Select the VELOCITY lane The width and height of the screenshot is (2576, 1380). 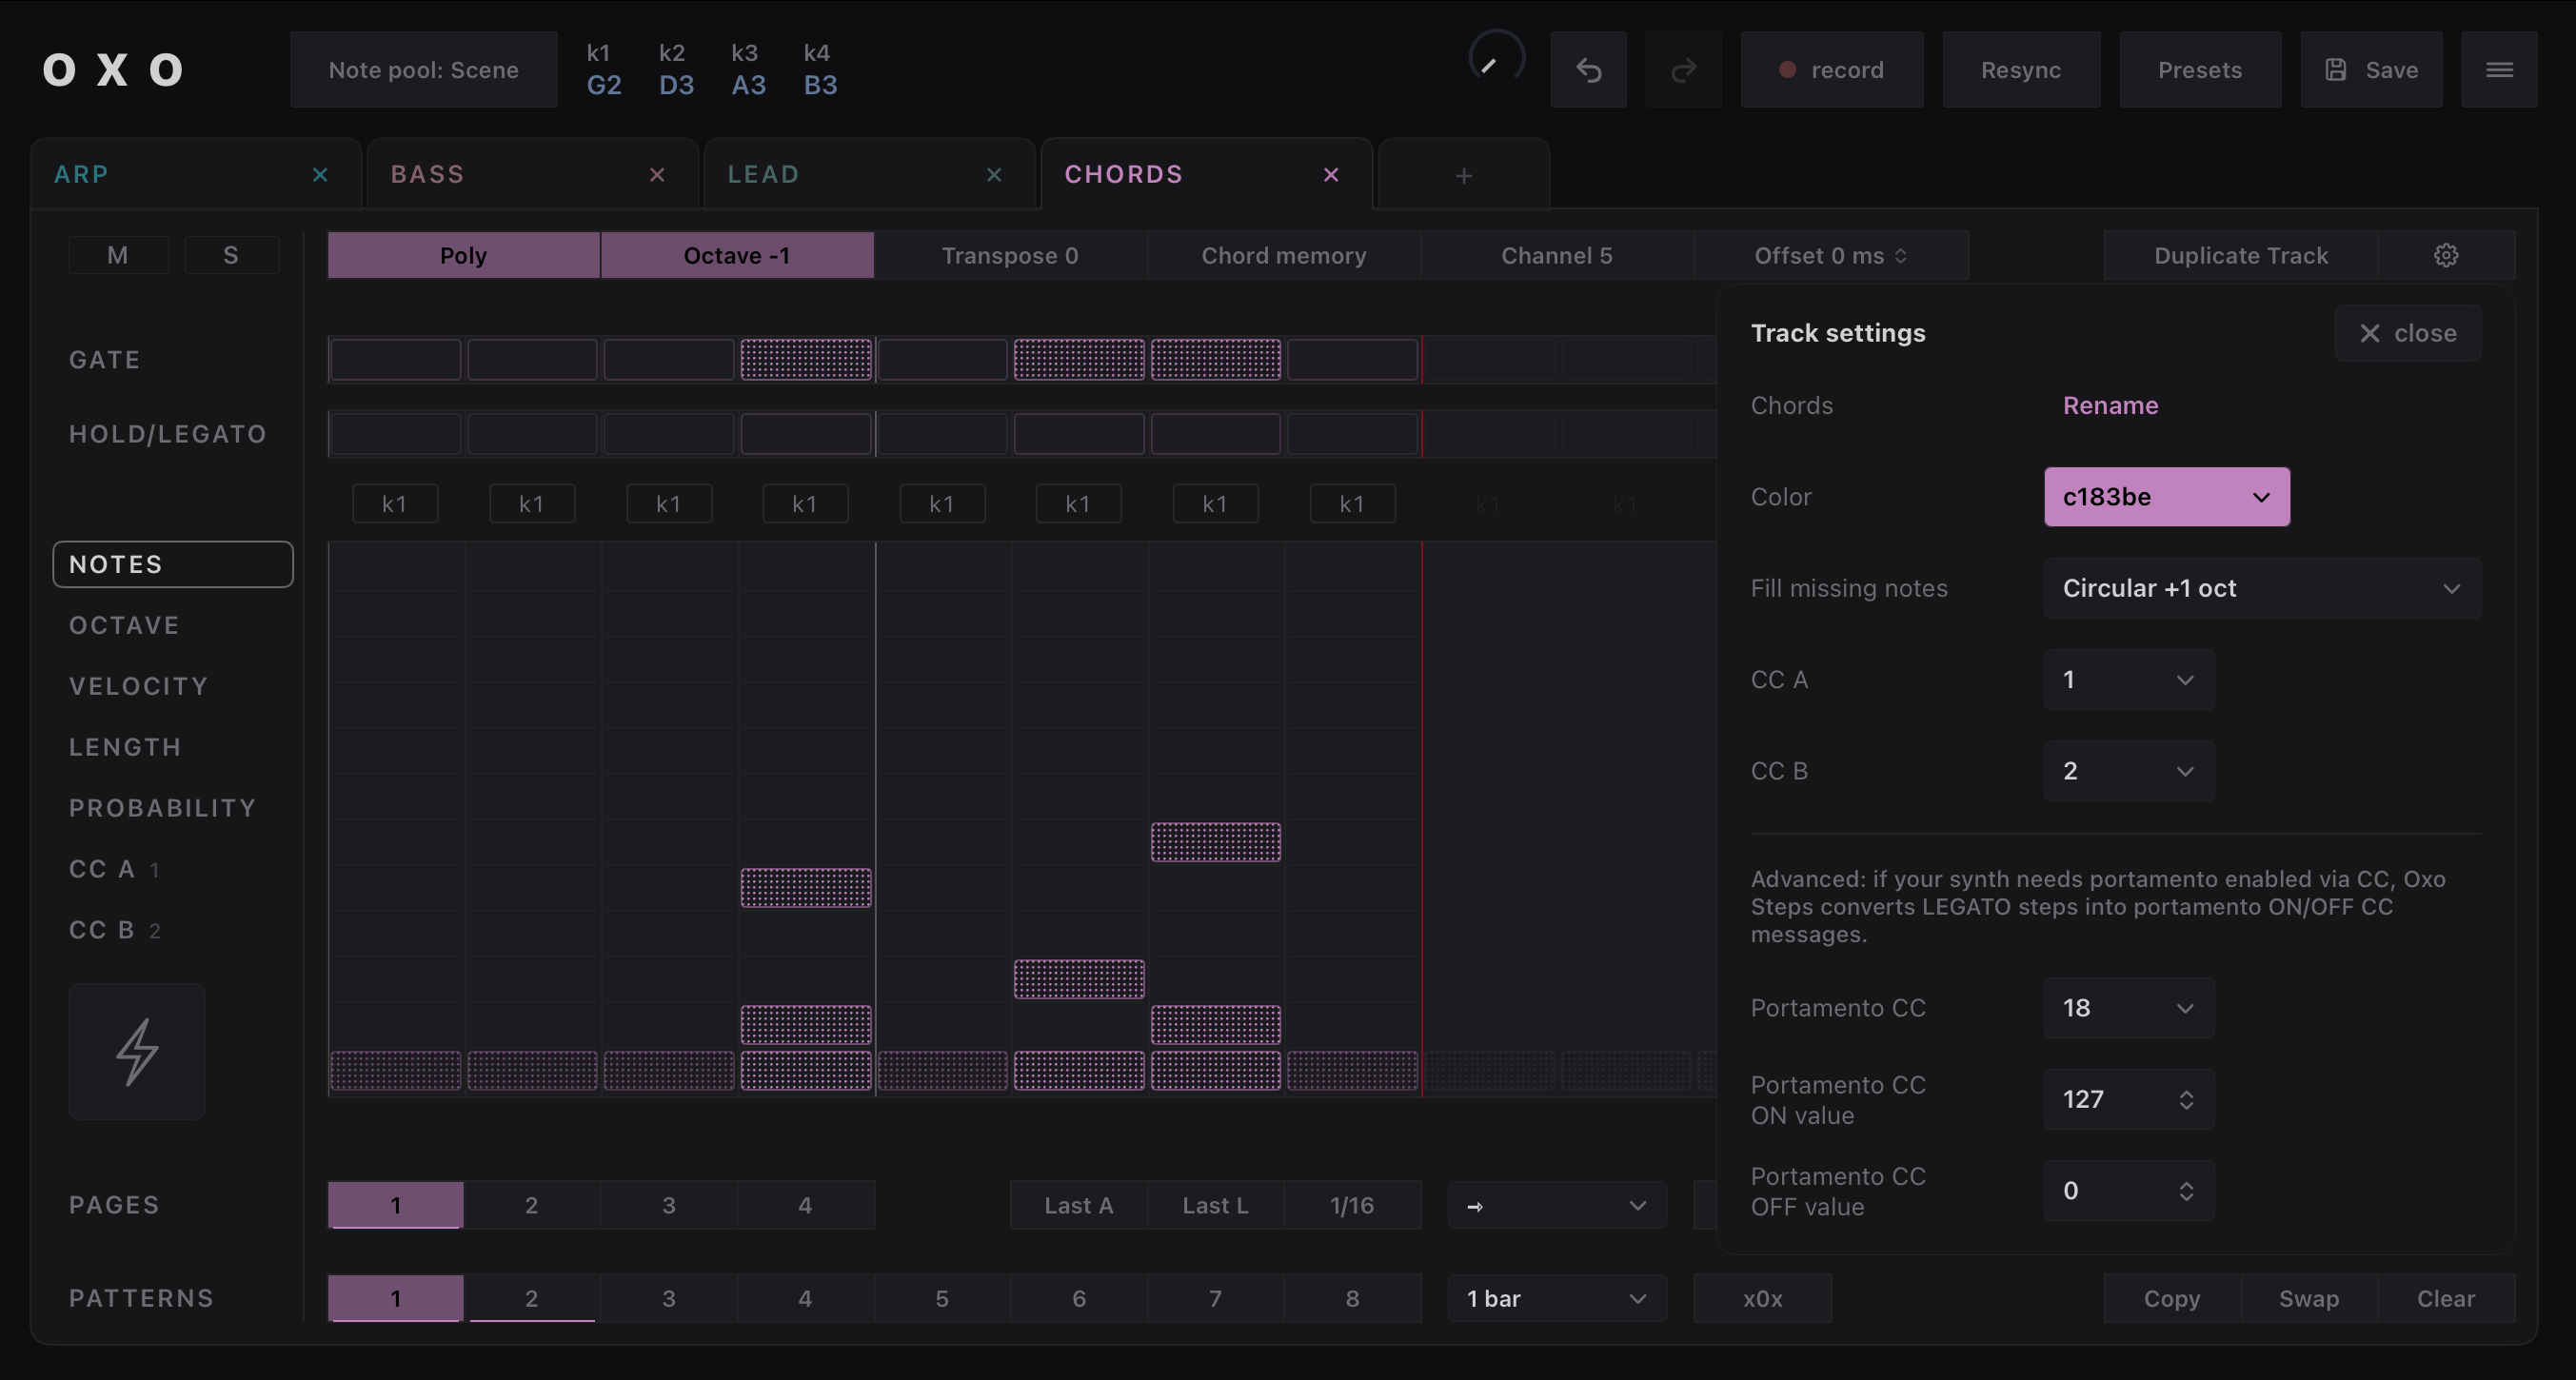pyautogui.click(x=139, y=686)
